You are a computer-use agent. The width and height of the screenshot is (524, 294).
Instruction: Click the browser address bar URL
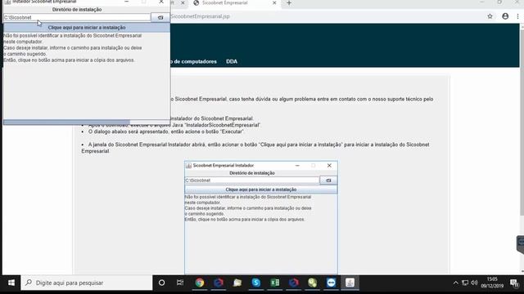coord(200,16)
